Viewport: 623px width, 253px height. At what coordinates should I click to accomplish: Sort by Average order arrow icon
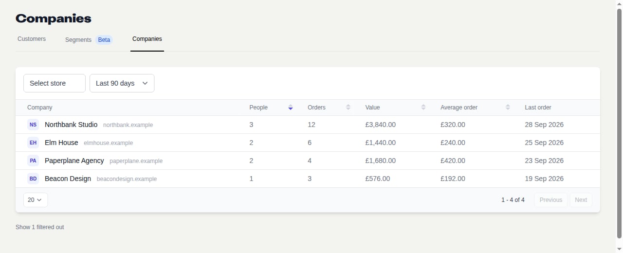pyautogui.click(x=508, y=108)
